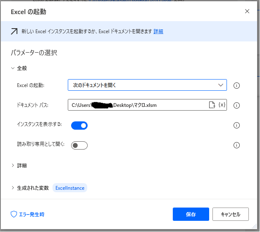Open the 詳細 link in the banner

click(158, 31)
